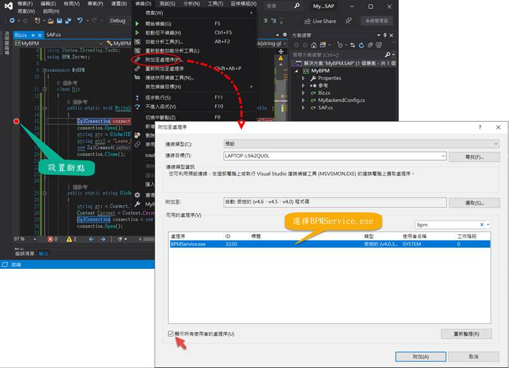The width and height of the screenshot is (509, 368).
Task: Click the undo toolbar icon
Action: pyautogui.click(x=79, y=20)
